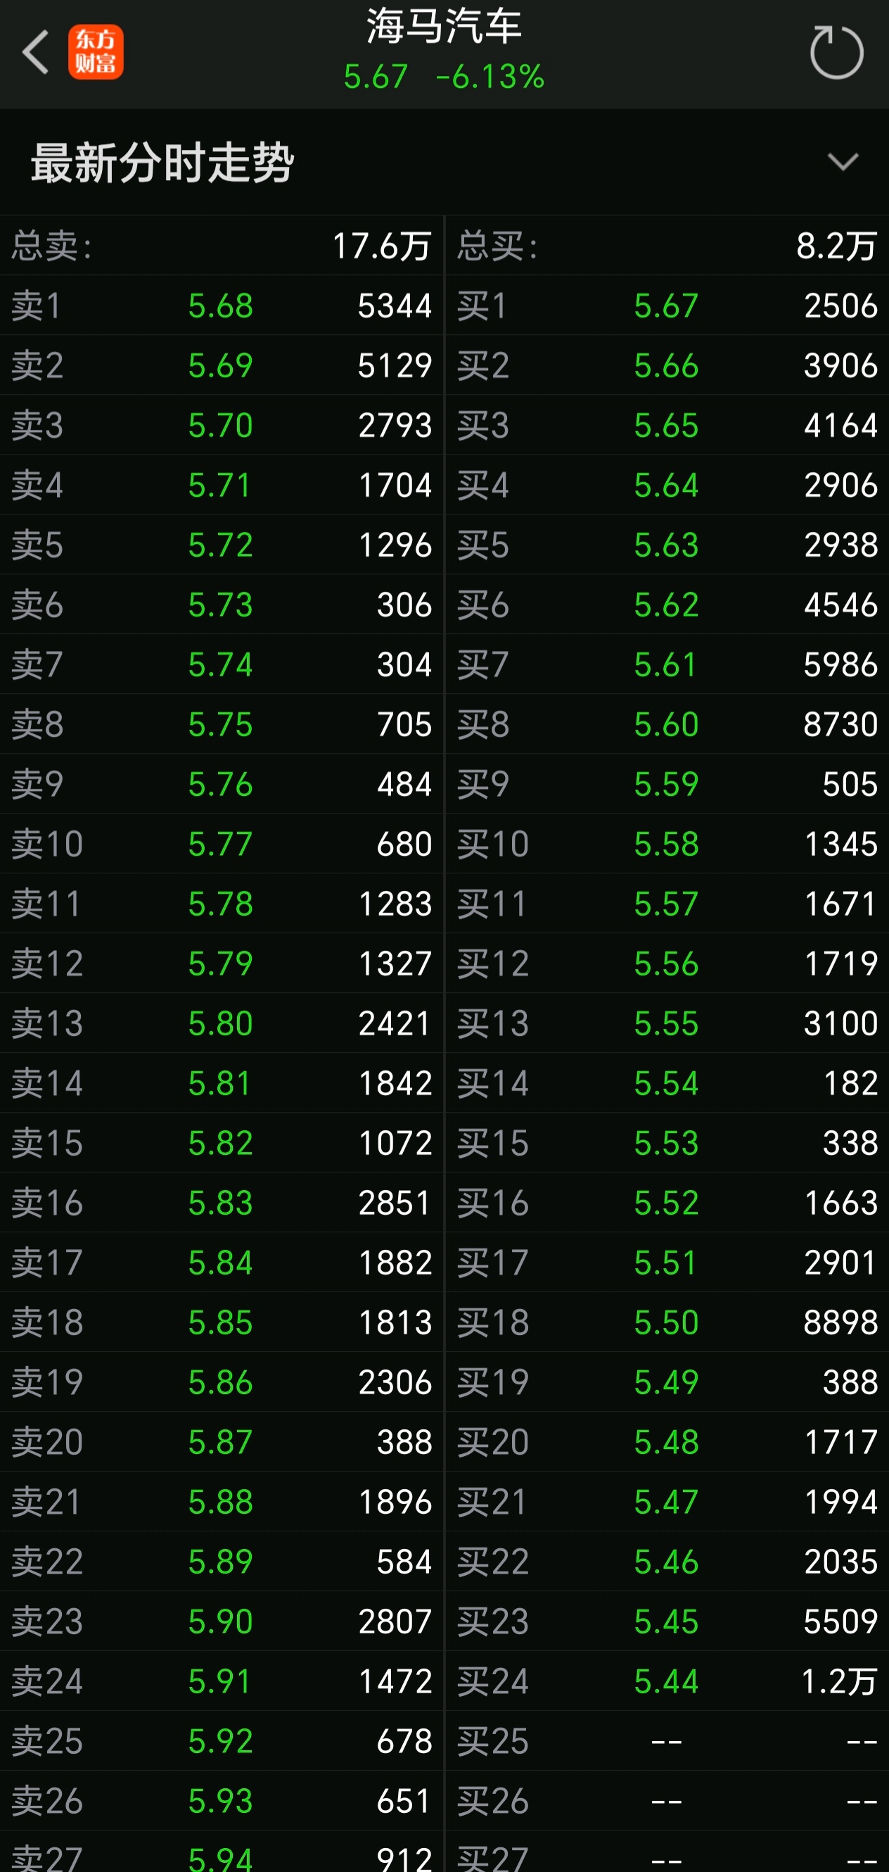
Task: Tap the 买1 price 5.67
Action: (666, 305)
